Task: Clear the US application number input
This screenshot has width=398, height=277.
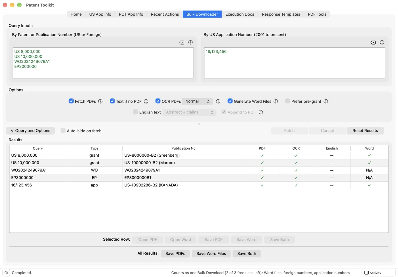Action: [373, 43]
